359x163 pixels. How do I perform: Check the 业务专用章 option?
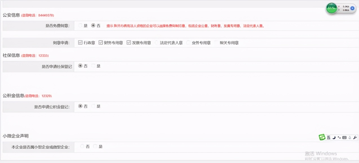pos(189,43)
